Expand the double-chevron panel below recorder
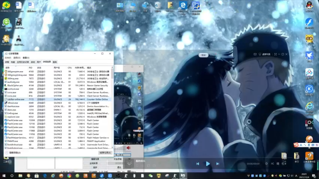319x179 pixels. [129, 163]
